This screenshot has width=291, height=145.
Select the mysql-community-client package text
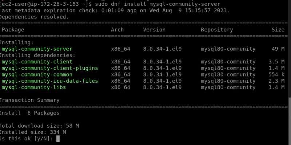pos(37,62)
